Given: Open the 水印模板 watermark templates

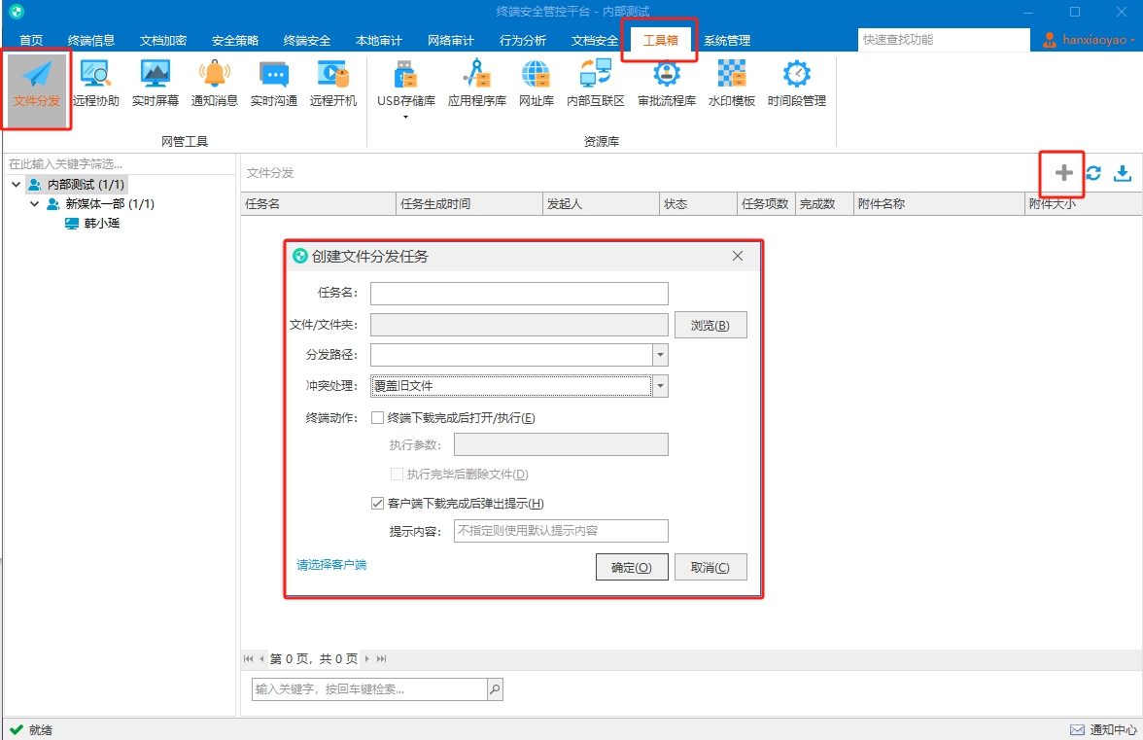Looking at the screenshot, I should pyautogui.click(x=731, y=84).
